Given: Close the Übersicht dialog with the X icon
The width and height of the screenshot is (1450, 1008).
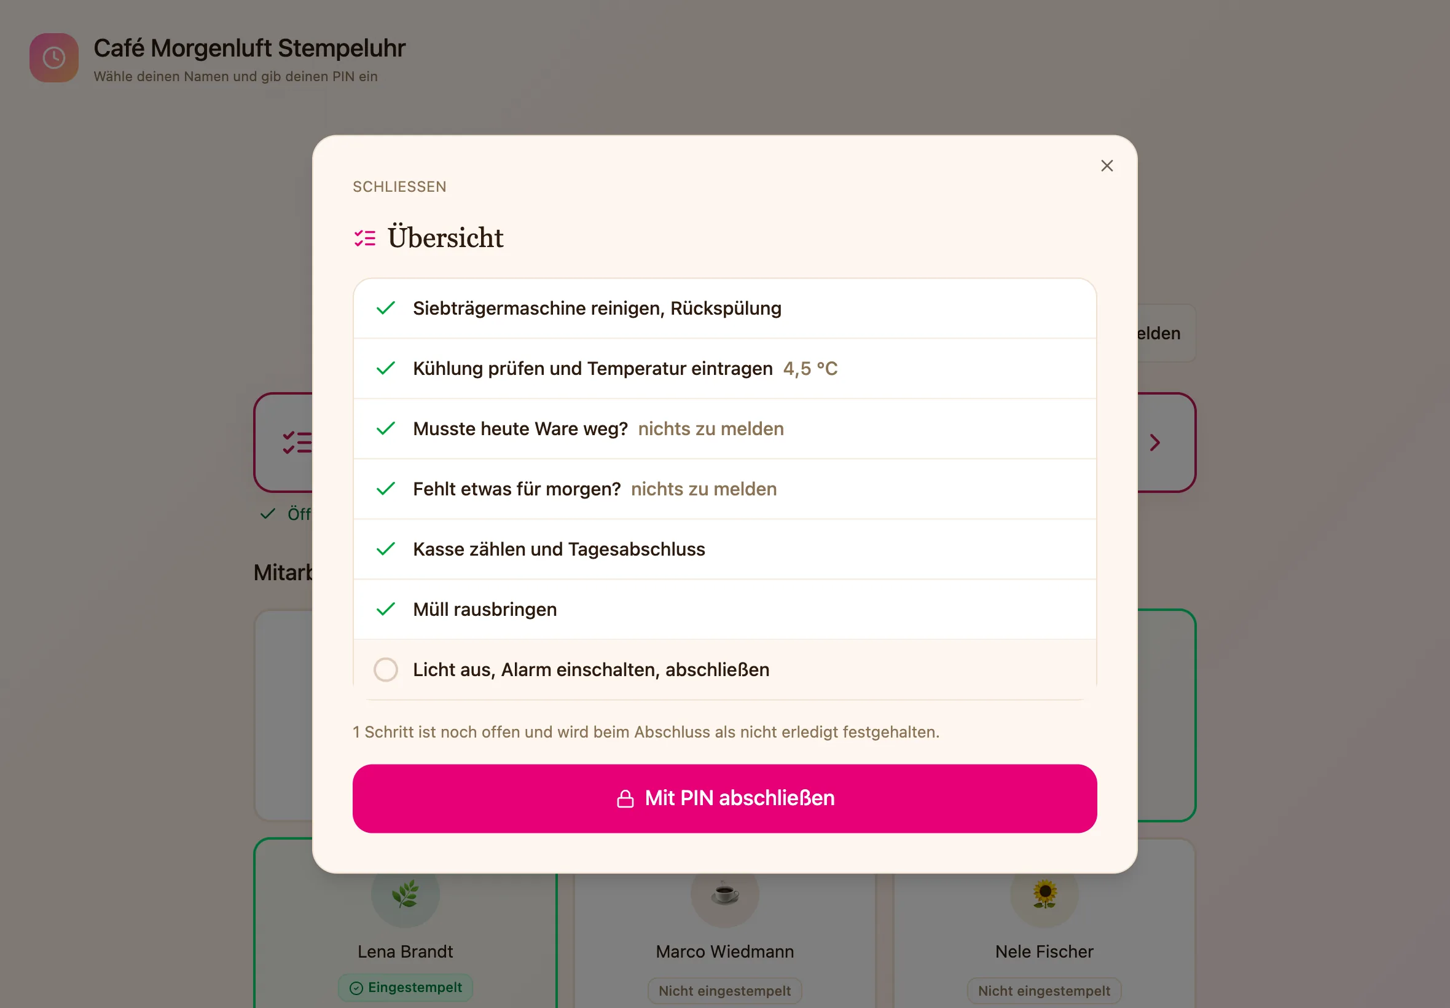Looking at the screenshot, I should [1107, 165].
